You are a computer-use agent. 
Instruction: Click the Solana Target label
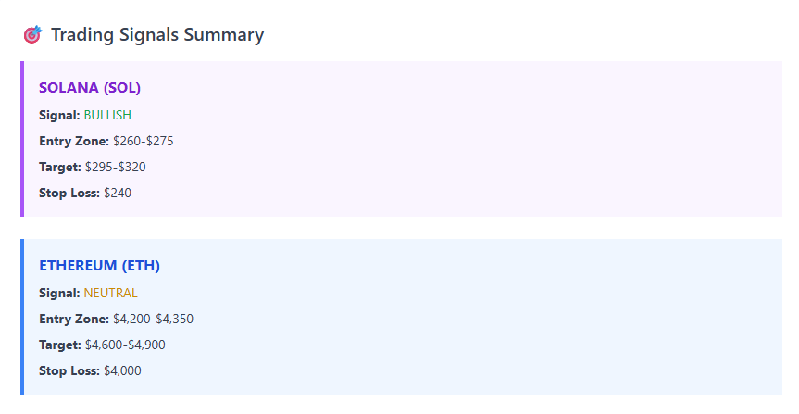(x=59, y=168)
